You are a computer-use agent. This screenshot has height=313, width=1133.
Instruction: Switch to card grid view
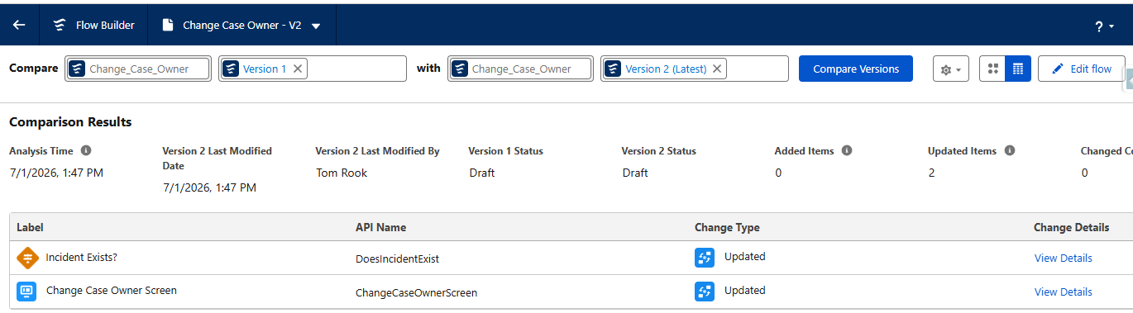coord(992,69)
